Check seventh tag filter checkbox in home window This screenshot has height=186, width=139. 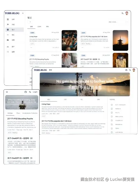click(112, 128)
